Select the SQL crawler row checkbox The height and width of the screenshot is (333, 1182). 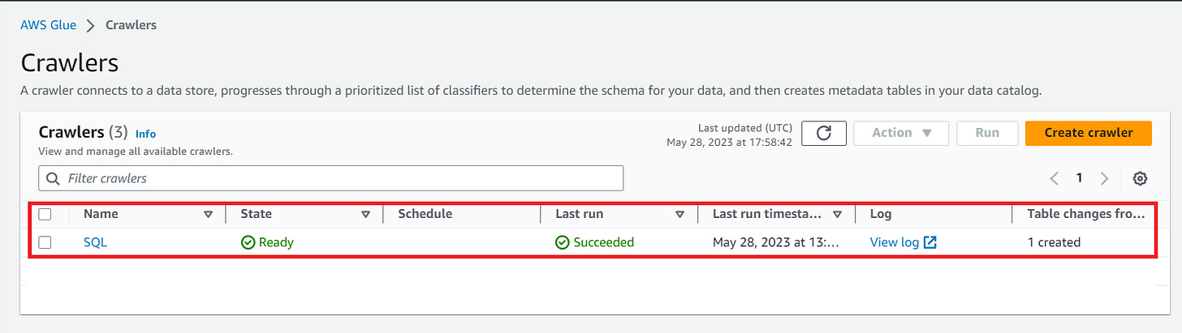(45, 241)
